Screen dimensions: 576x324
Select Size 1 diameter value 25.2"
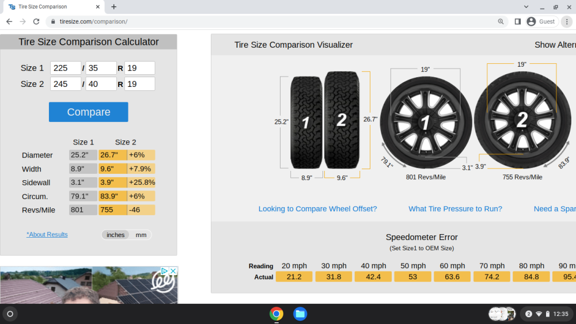pyautogui.click(x=83, y=155)
